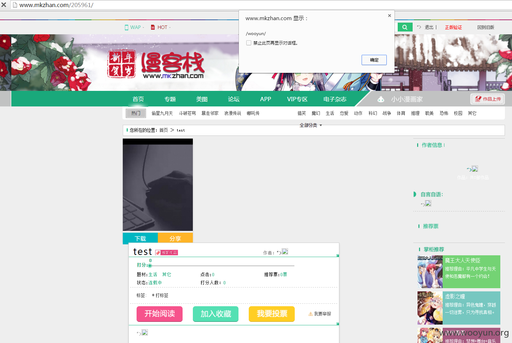Open the 虚影之瞳 title link

[x=455, y=296]
